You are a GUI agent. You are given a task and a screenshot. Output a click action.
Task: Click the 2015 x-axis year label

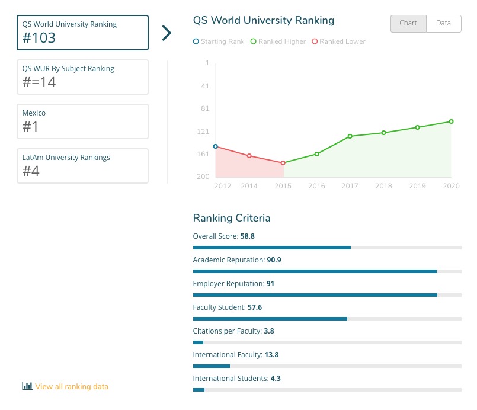283,186
